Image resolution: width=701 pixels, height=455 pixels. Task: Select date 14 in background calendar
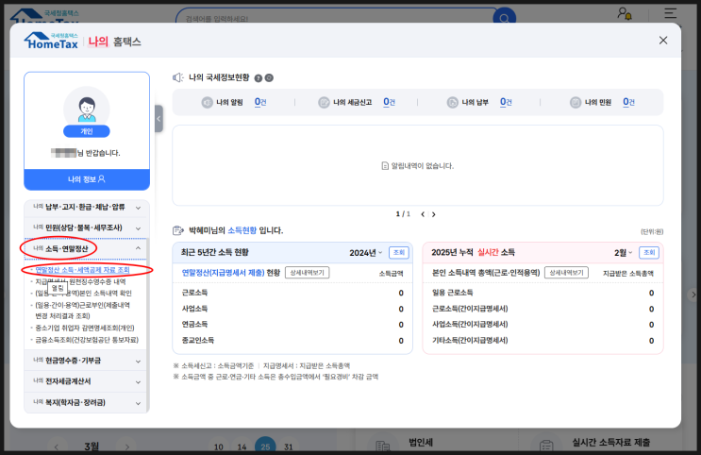click(242, 447)
